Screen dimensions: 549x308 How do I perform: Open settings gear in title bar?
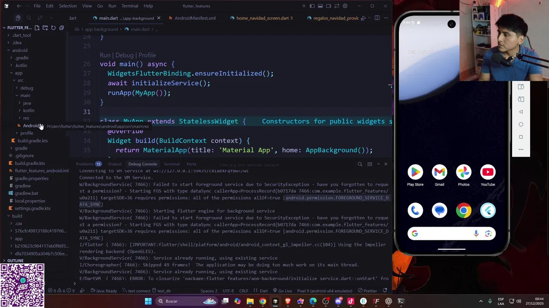345,6
